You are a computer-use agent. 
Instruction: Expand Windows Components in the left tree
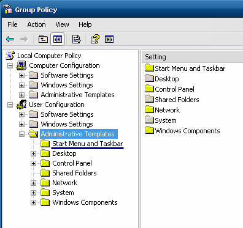tap(33, 202)
